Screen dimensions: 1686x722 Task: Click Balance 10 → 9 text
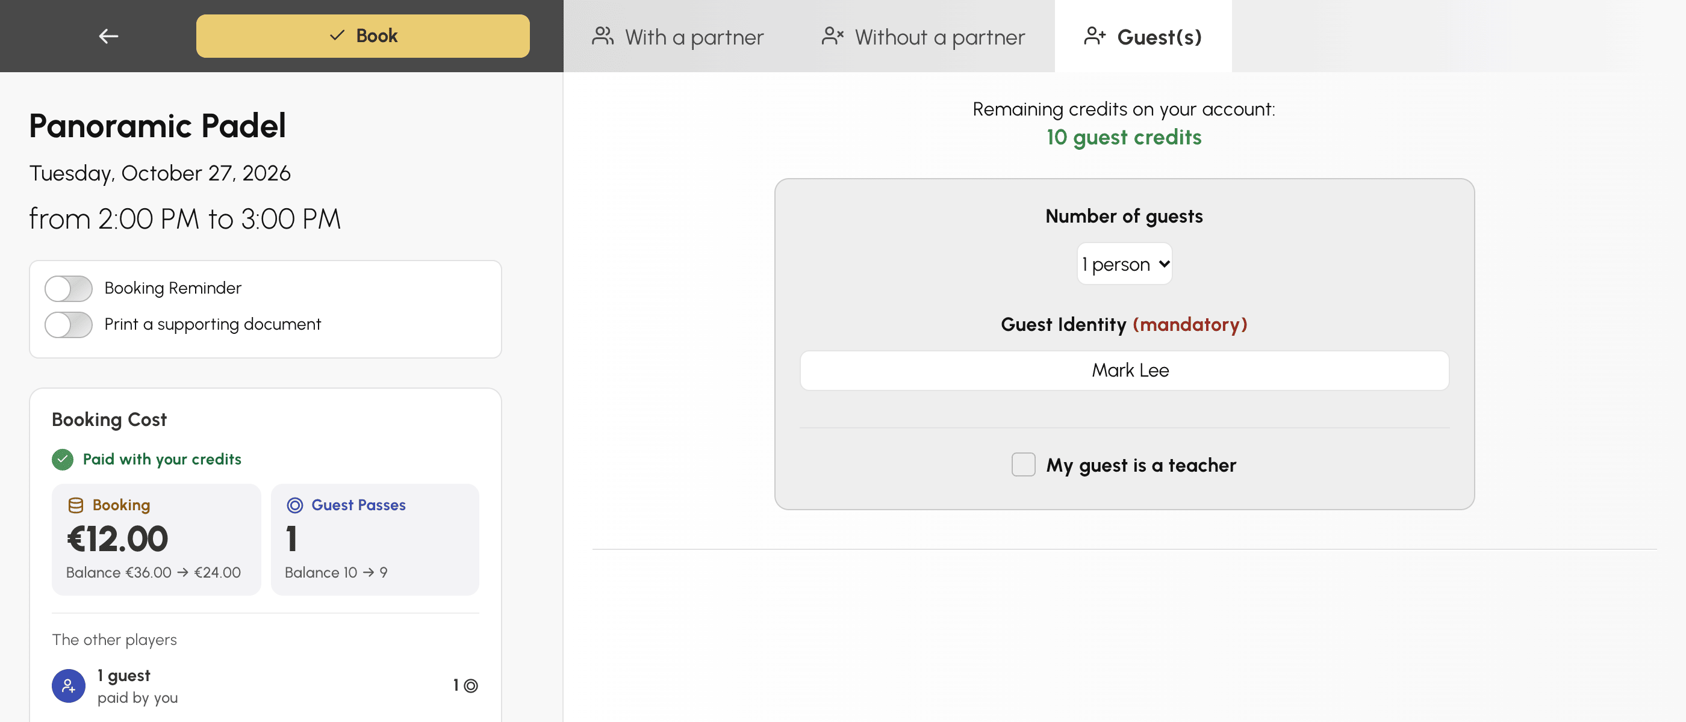(336, 572)
